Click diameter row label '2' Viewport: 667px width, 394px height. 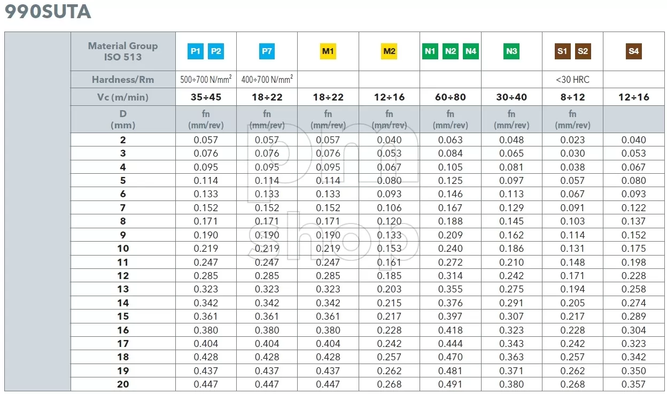(x=123, y=140)
